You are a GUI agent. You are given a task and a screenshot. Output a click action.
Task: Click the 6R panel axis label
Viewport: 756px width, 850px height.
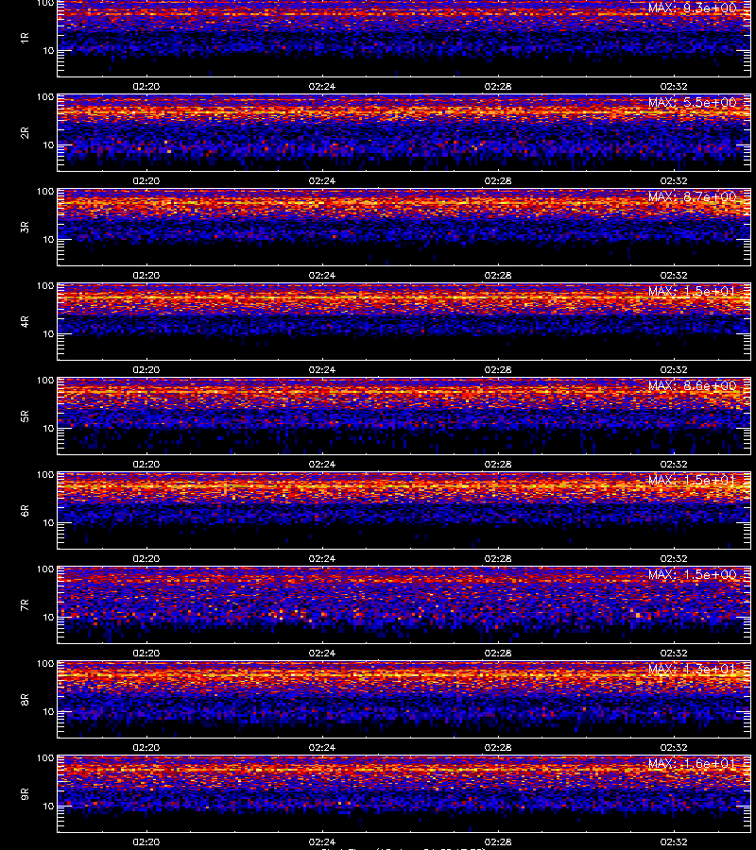tap(25, 510)
